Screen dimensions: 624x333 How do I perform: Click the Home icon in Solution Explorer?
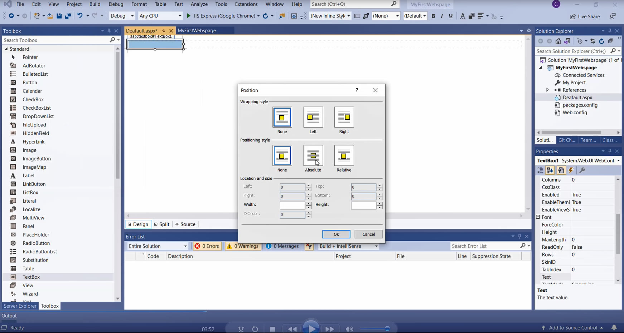click(x=558, y=41)
